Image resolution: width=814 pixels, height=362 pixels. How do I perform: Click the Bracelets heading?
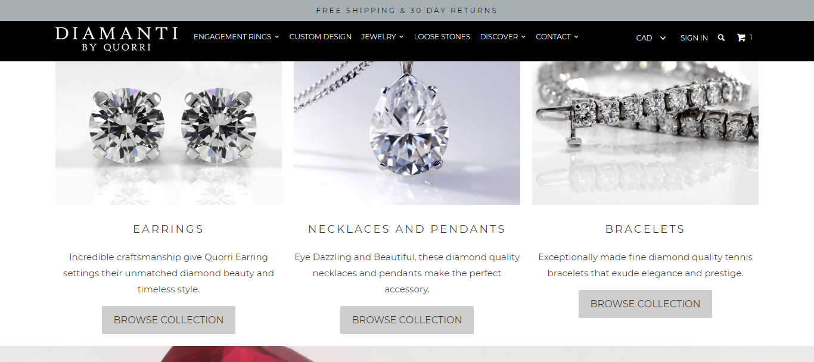click(x=645, y=229)
